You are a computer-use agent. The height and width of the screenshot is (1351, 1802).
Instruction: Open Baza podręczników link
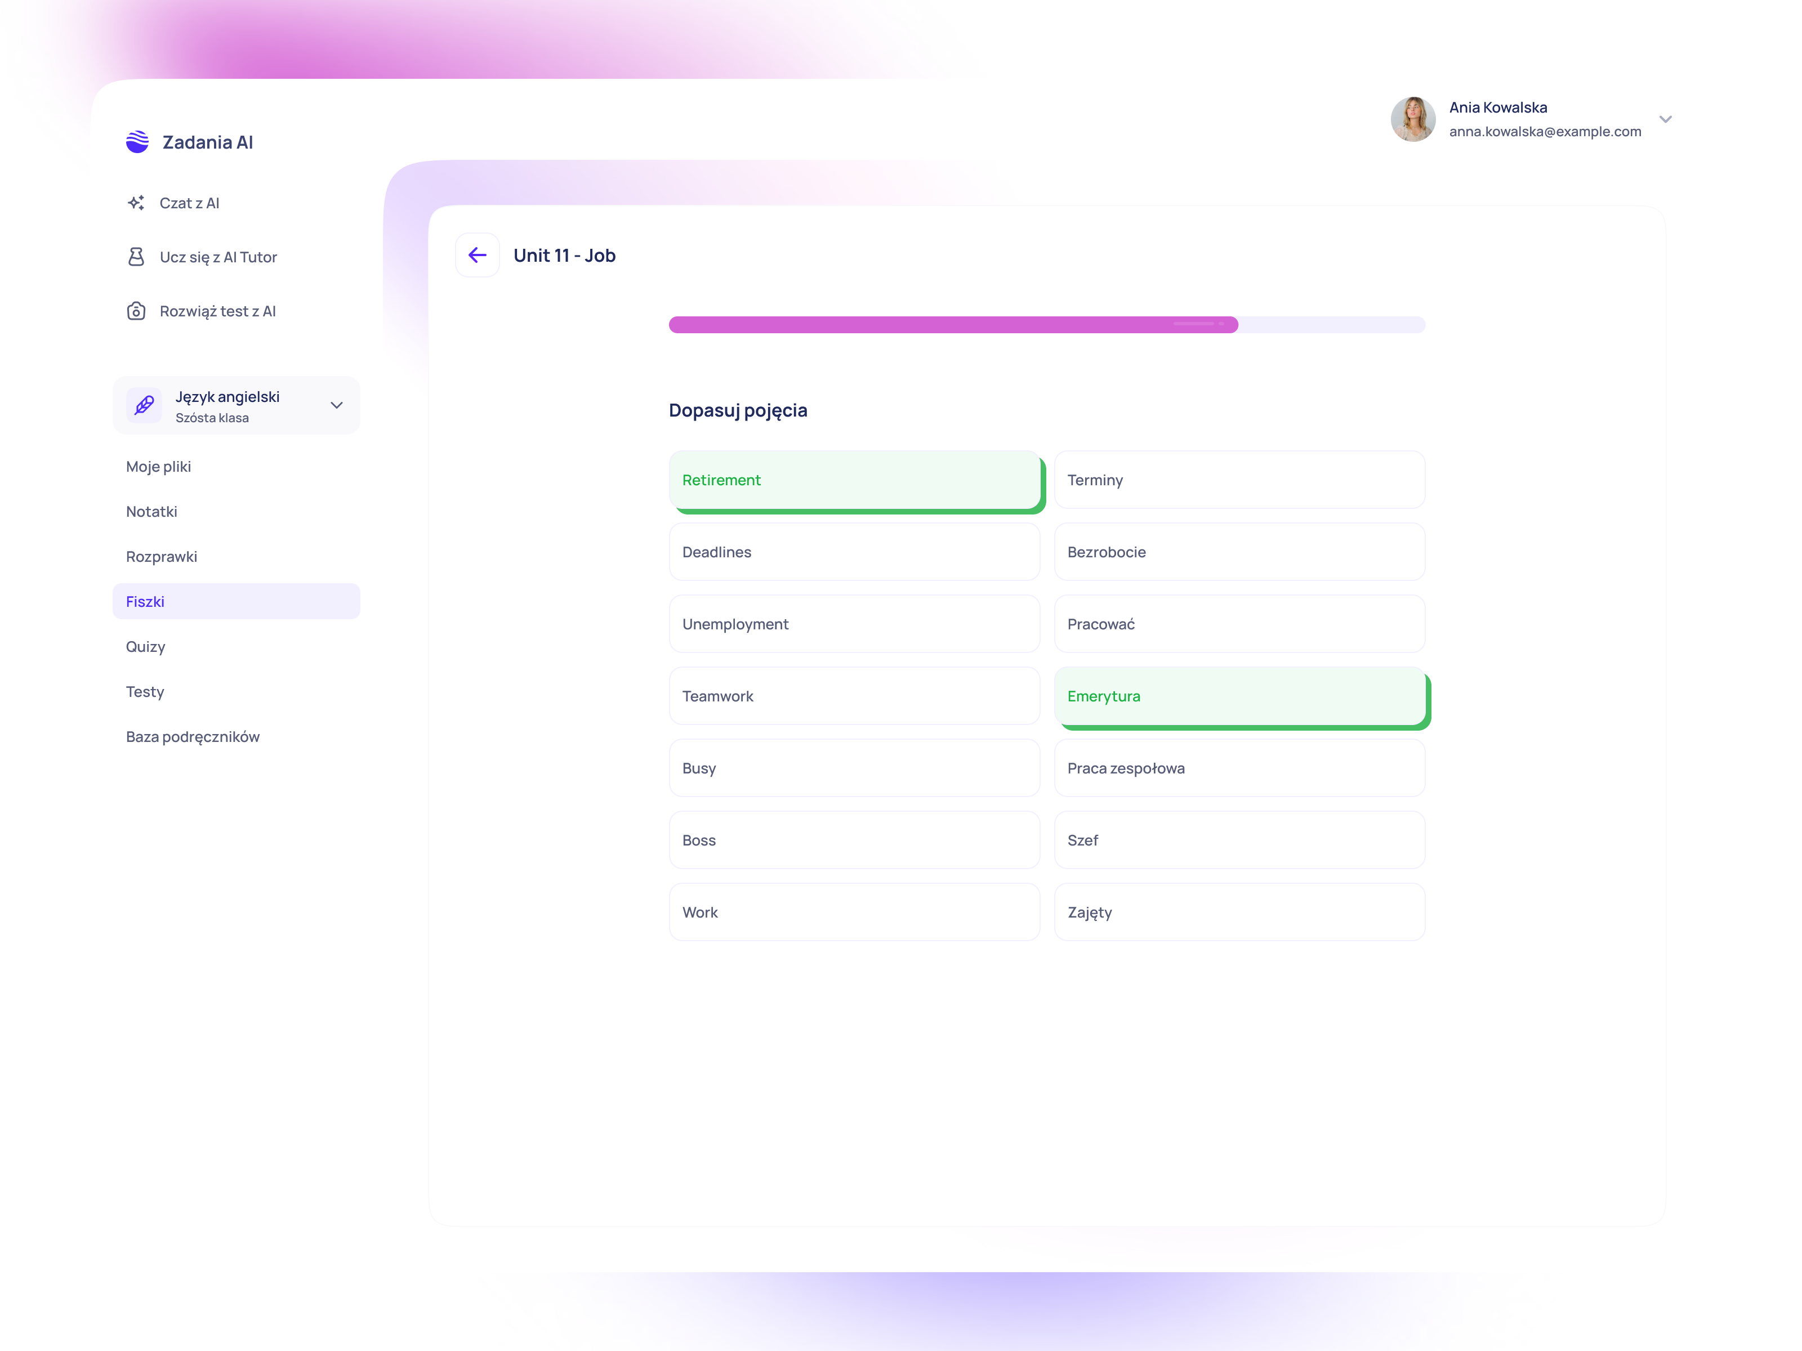[x=193, y=737]
